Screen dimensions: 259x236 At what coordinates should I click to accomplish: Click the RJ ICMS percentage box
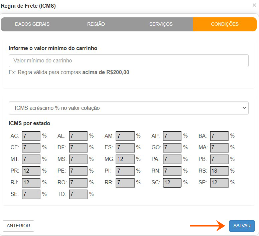pyautogui.click(x=31, y=183)
